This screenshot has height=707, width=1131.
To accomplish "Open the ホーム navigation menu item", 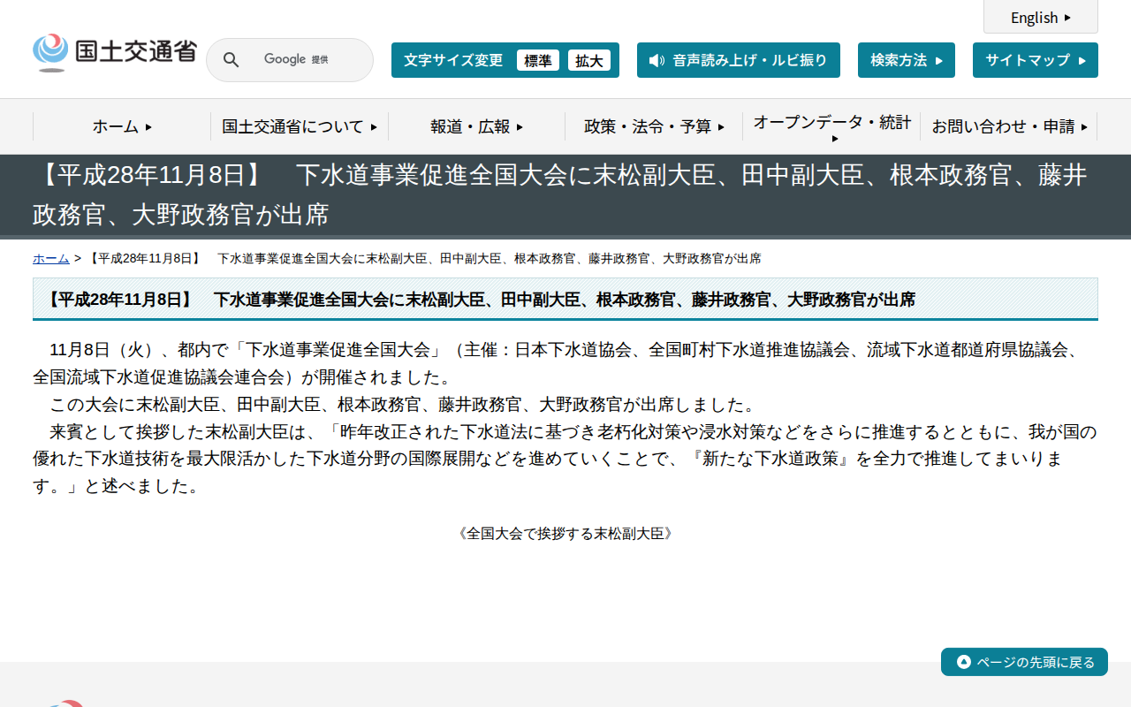I will pos(121,126).
